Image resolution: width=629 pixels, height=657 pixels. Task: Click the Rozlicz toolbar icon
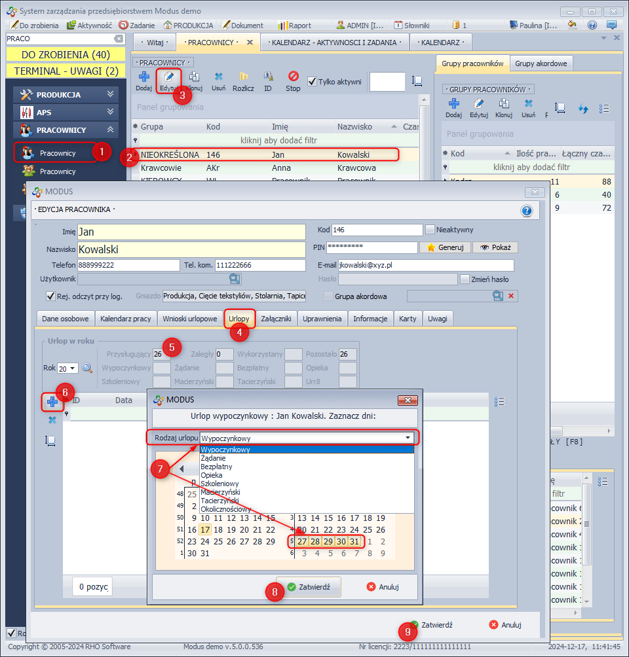pos(243,77)
